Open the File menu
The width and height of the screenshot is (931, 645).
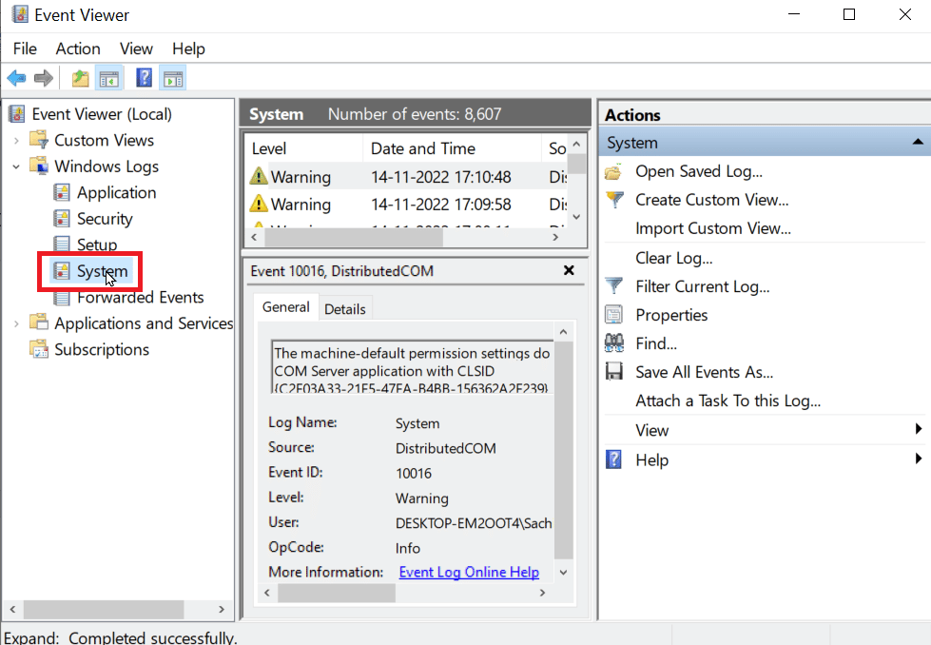(25, 49)
